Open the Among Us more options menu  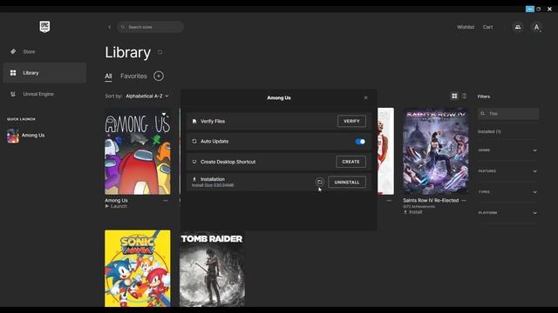pyautogui.click(x=166, y=201)
